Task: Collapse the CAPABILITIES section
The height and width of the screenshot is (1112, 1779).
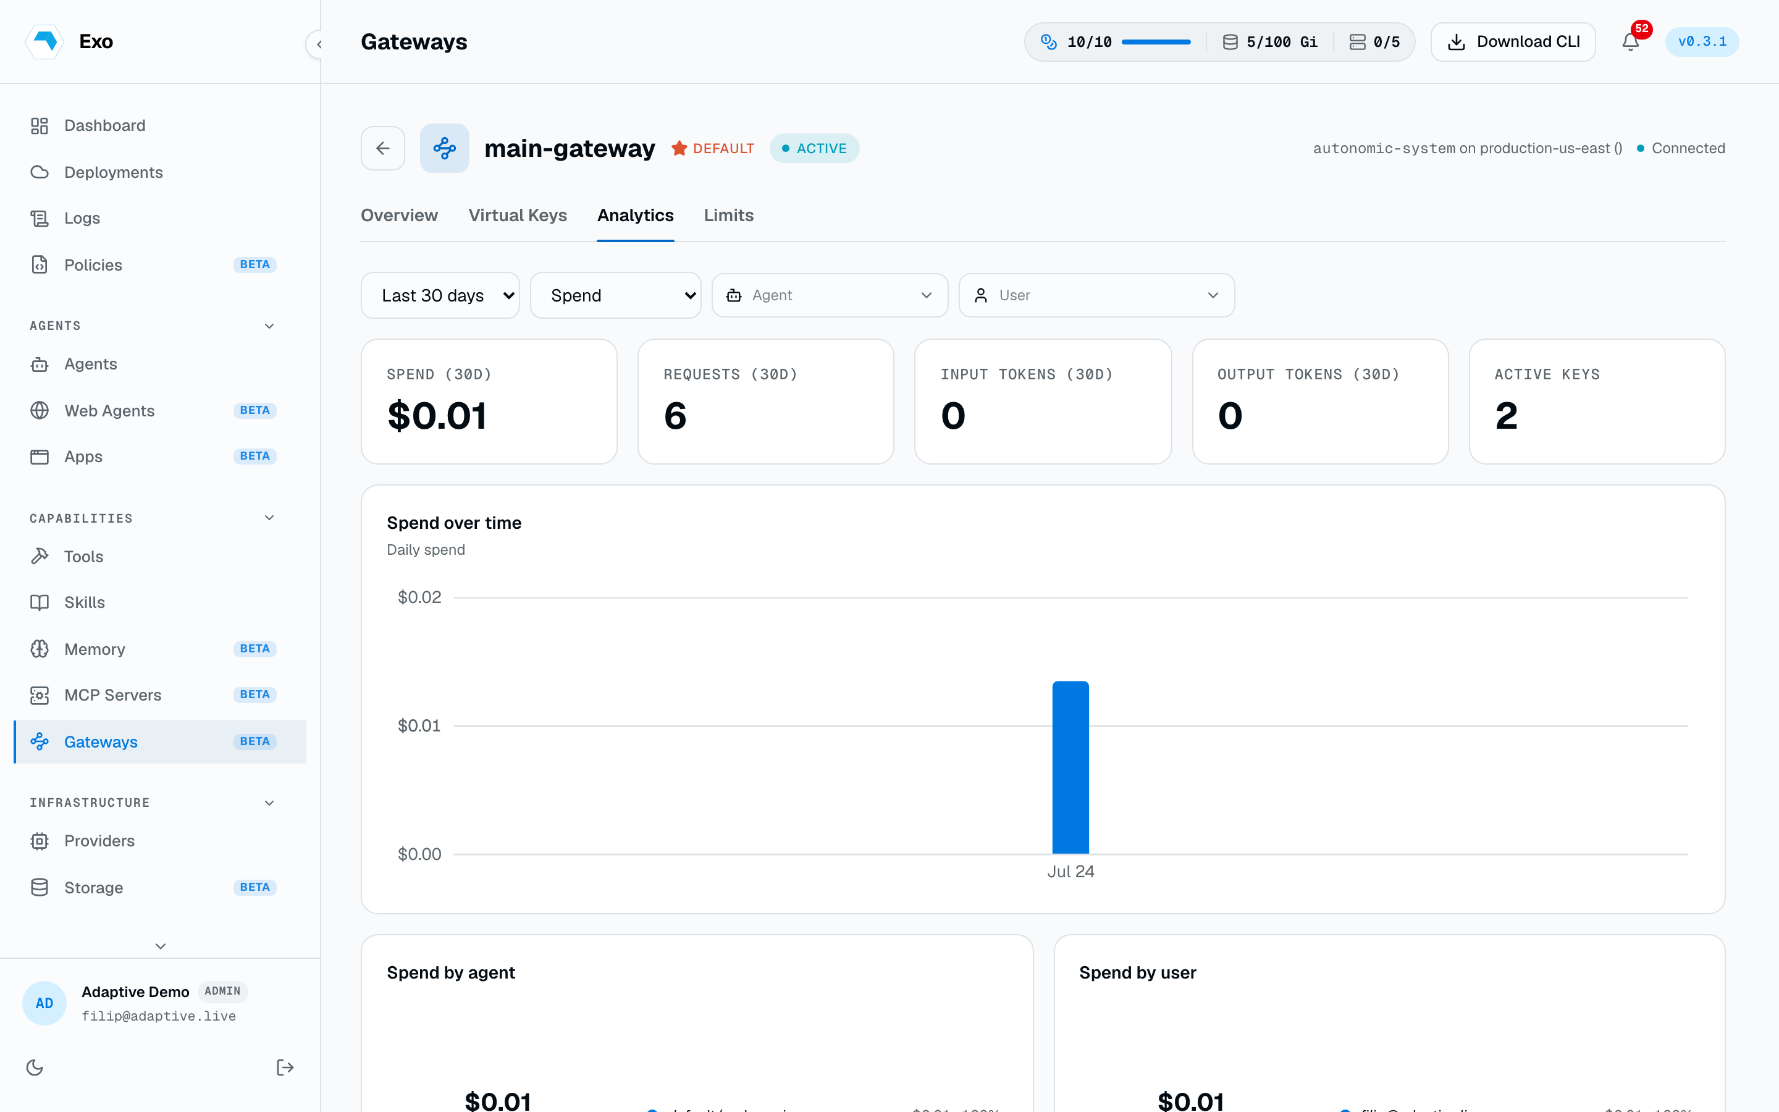Action: click(269, 518)
